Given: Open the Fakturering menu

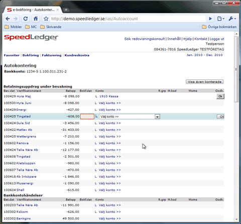Looking at the screenshot, I should (52, 55).
